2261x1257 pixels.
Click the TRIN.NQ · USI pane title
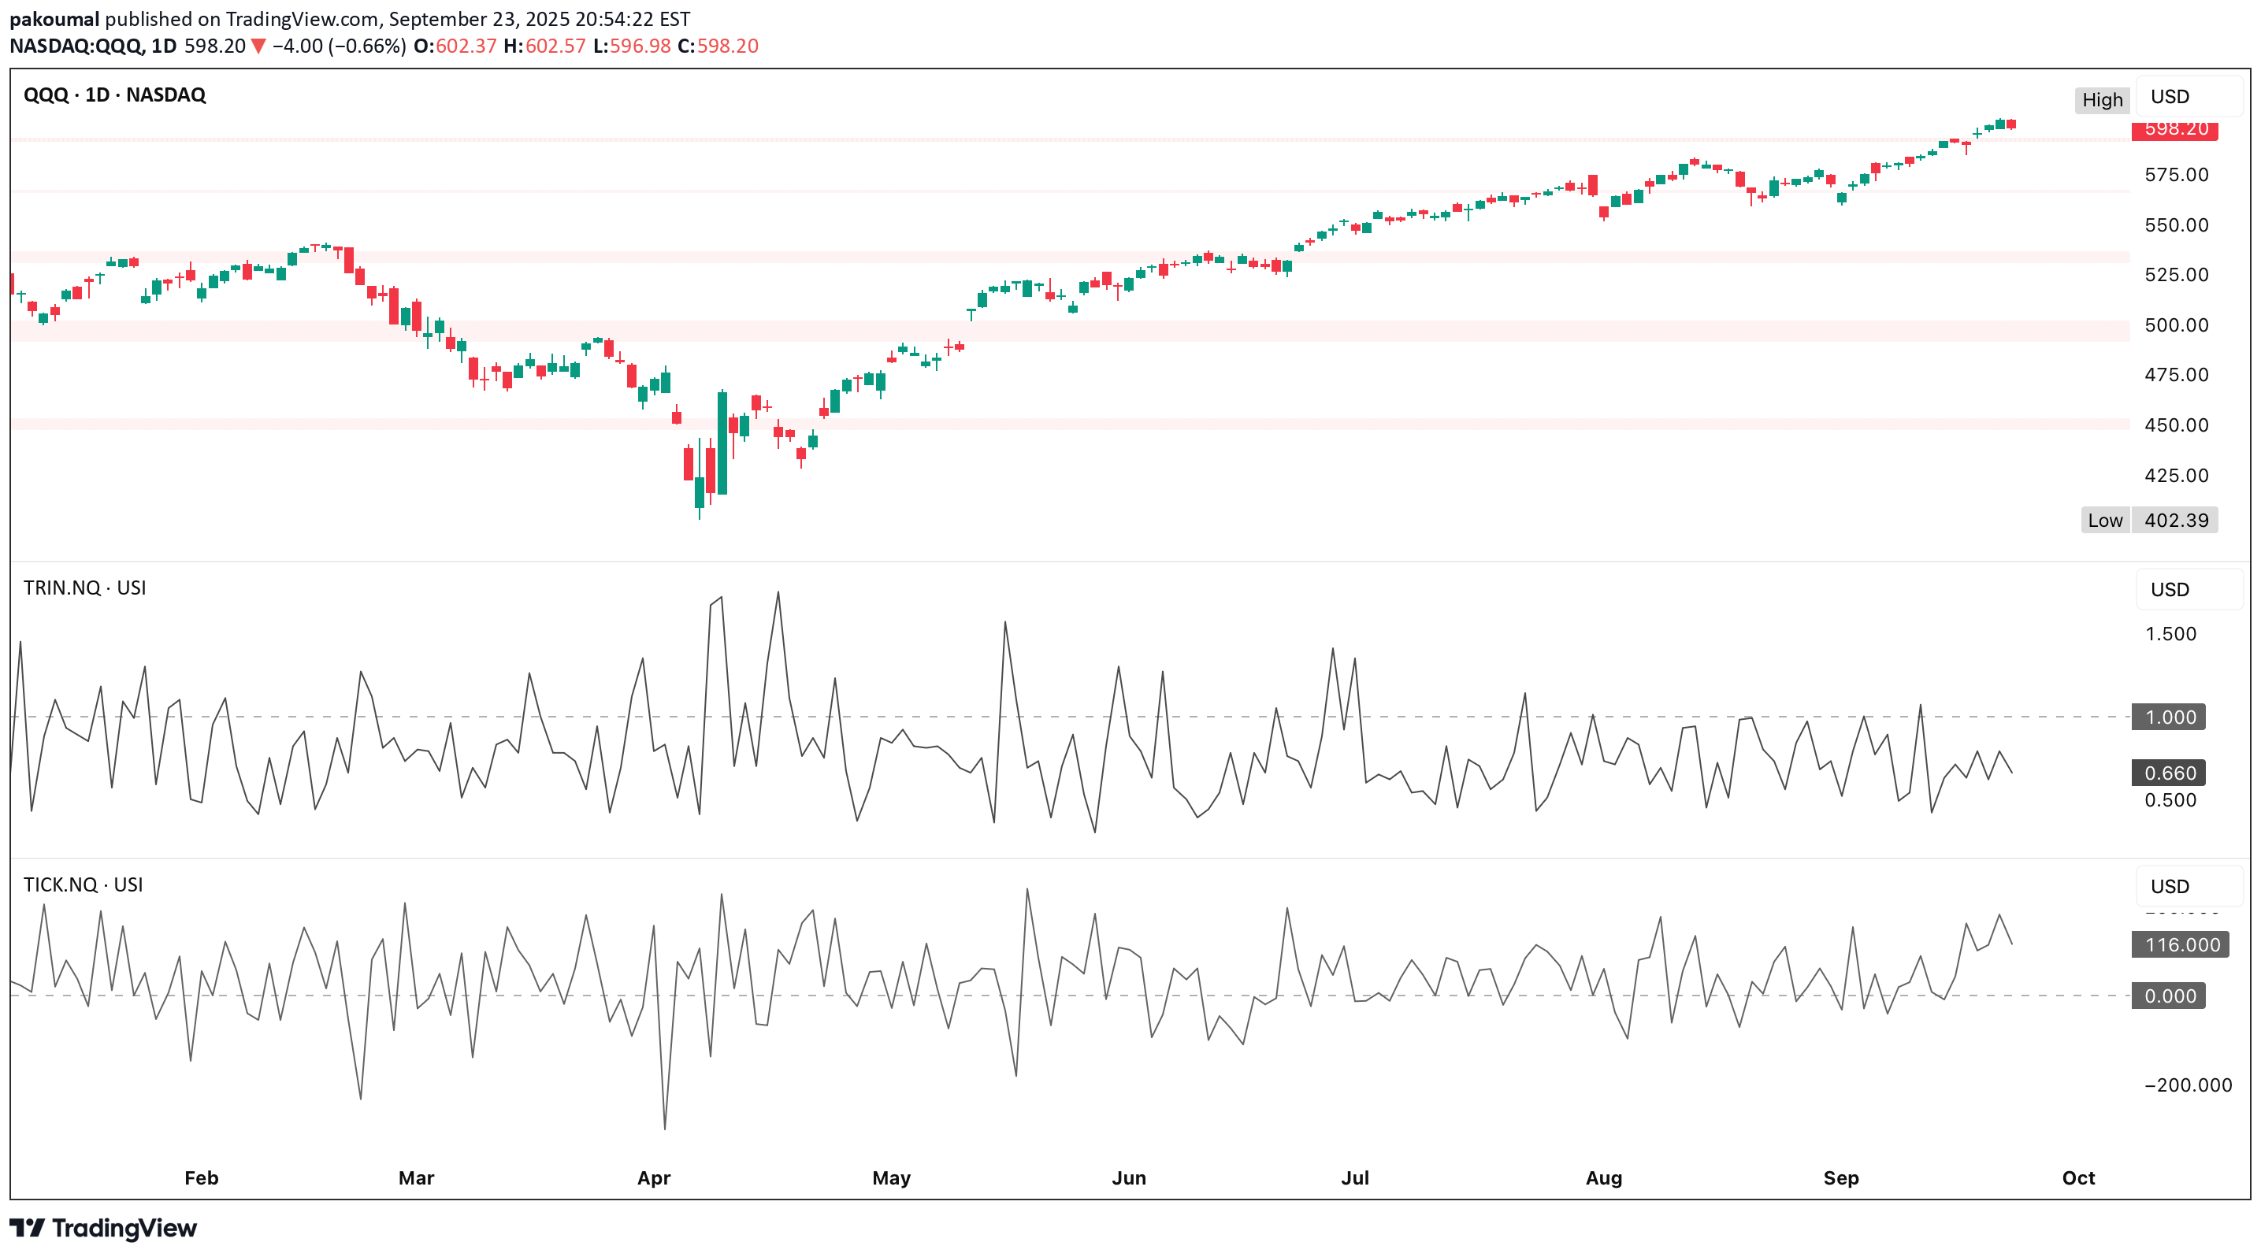(x=84, y=588)
